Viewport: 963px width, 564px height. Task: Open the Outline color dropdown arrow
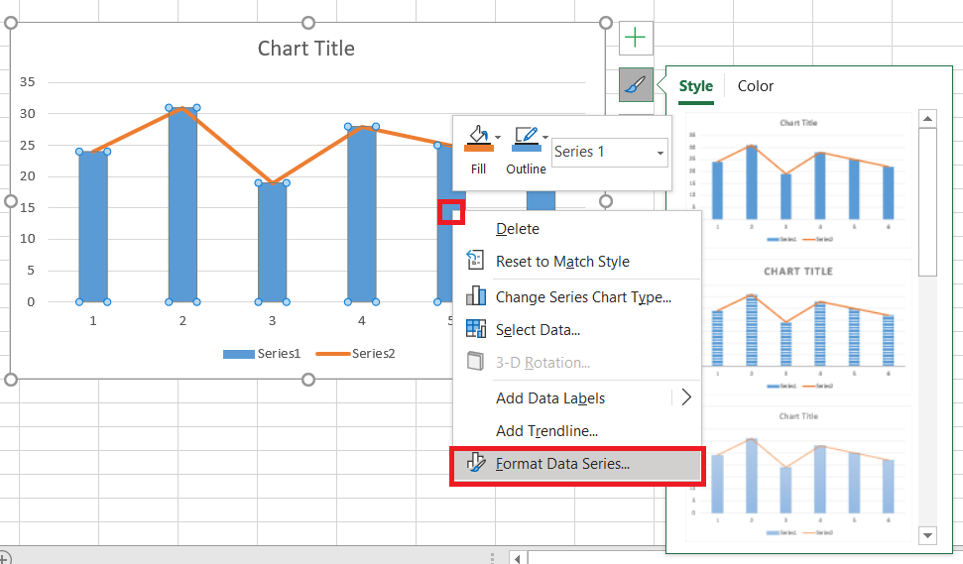(545, 137)
